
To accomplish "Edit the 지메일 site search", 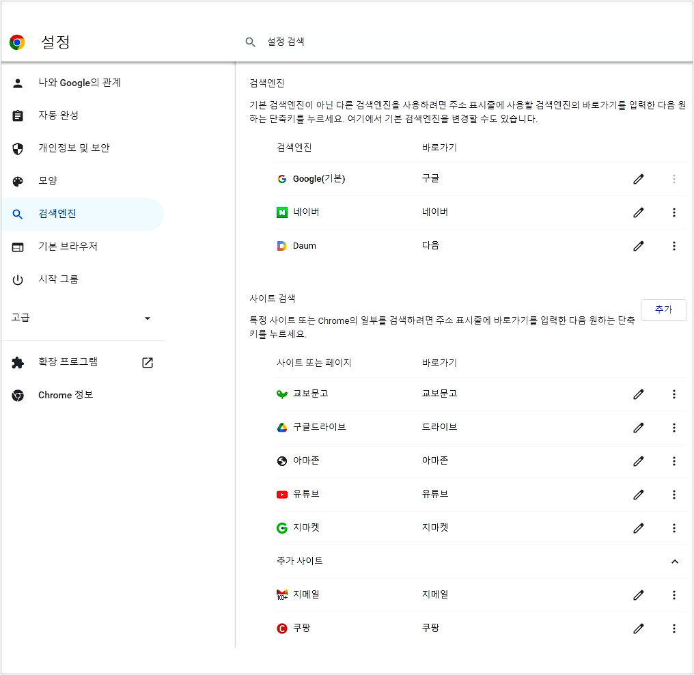I will point(638,595).
